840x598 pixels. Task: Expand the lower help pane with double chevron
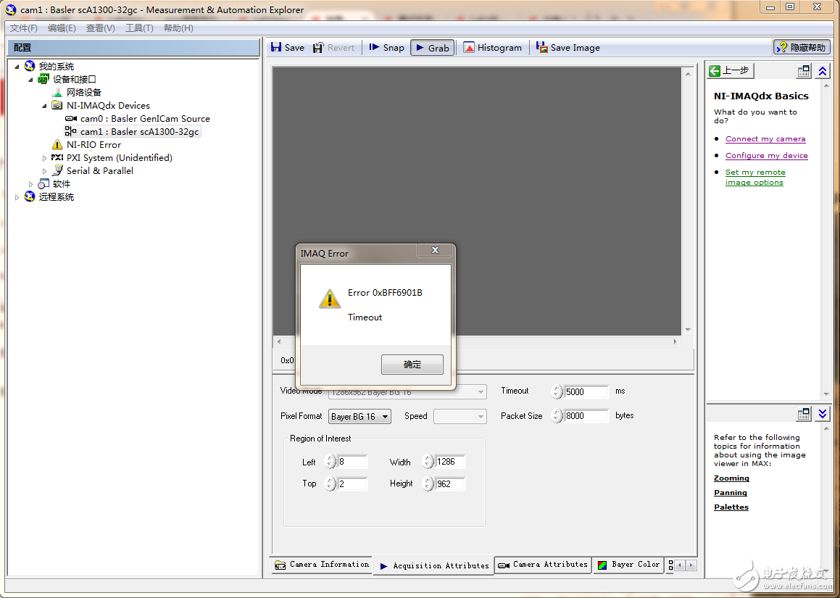tap(823, 413)
